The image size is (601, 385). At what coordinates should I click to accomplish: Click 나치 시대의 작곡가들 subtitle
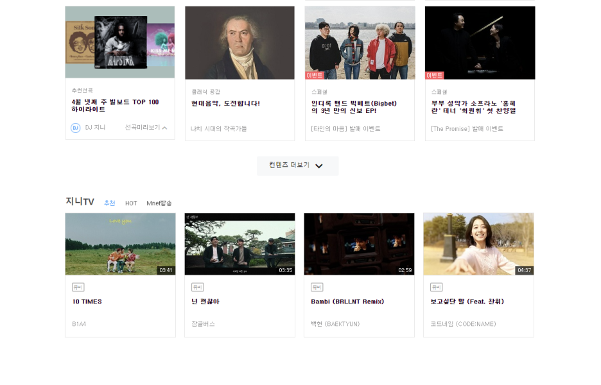click(218, 129)
